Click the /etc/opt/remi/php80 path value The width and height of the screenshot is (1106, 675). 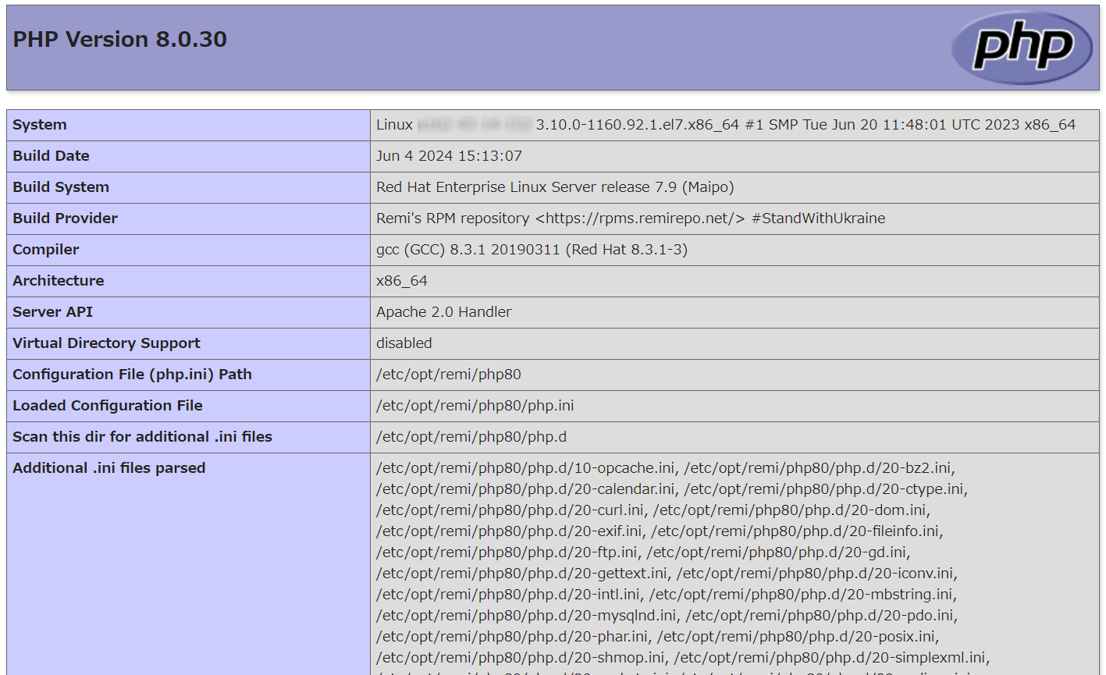coord(449,375)
